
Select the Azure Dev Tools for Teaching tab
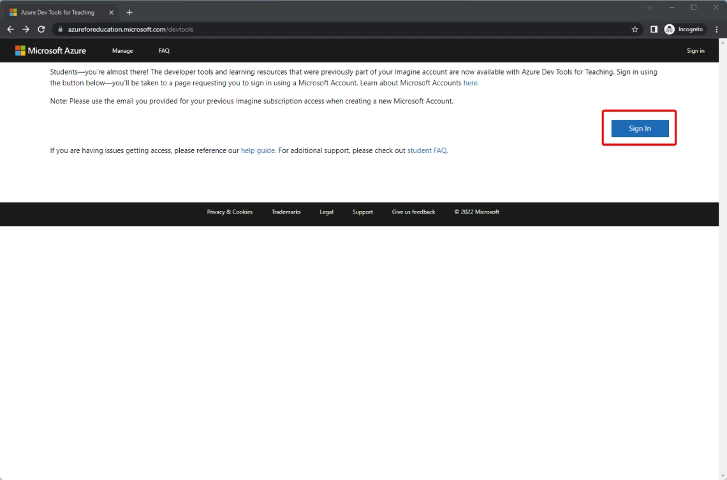tap(61, 13)
